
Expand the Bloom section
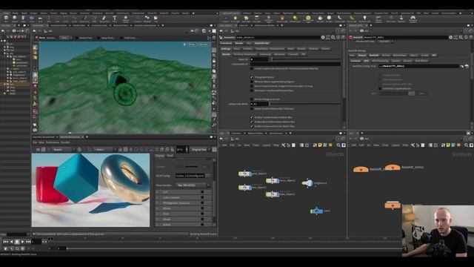tap(183, 208)
